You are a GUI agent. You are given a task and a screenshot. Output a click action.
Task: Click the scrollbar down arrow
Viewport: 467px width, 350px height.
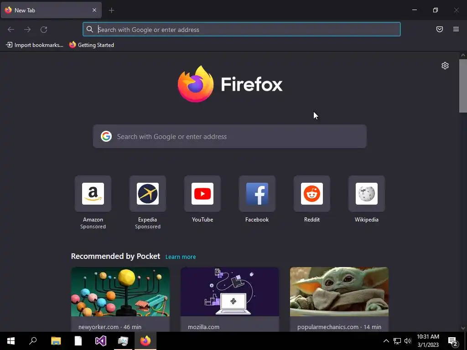[x=463, y=328]
